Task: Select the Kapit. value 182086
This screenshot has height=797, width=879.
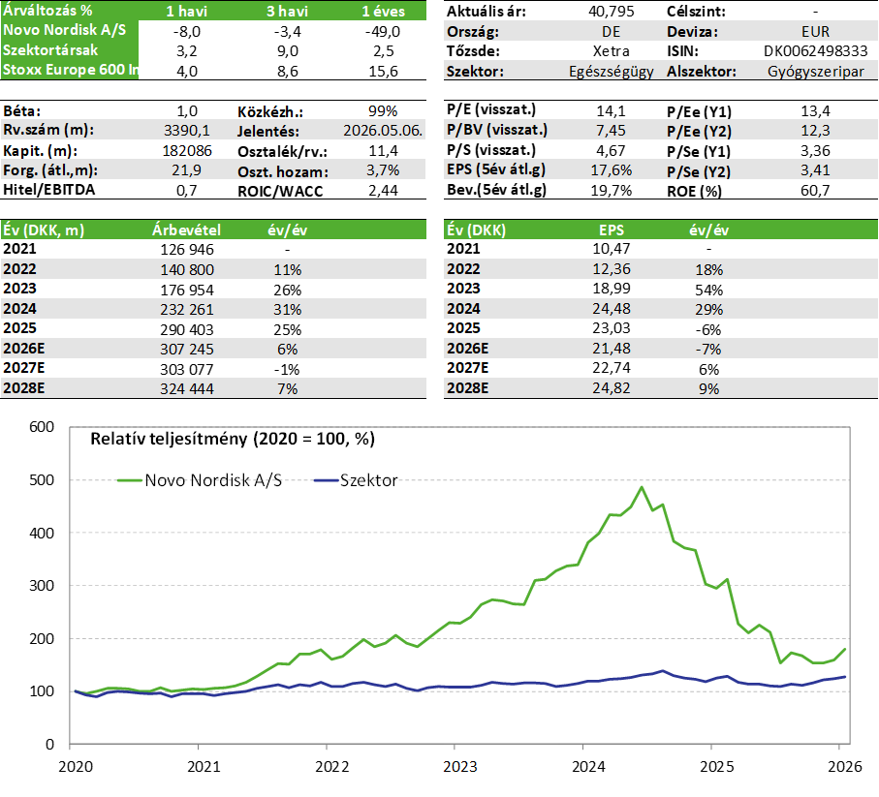Action: [189, 150]
